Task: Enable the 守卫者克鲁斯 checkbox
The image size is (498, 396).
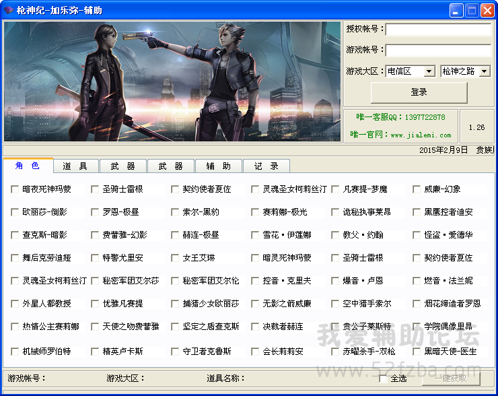Action: click(175, 352)
